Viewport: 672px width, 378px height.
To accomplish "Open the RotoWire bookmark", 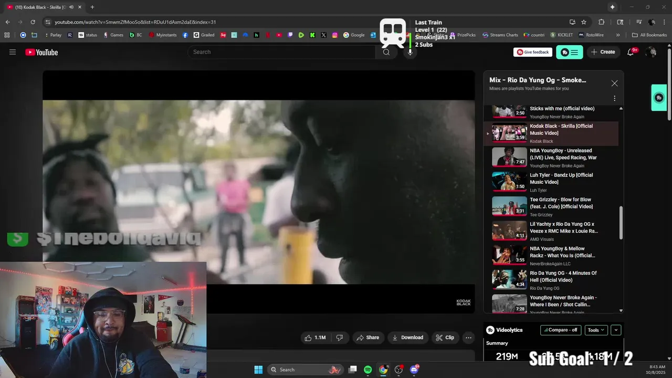I will (x=591, y=35).
